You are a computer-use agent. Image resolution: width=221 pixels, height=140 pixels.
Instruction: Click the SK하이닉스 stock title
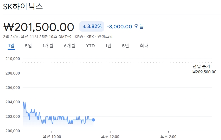(23, 6)
